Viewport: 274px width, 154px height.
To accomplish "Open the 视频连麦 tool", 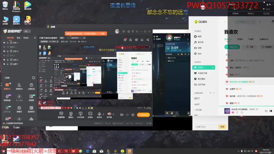I will [x=7, y=98].
